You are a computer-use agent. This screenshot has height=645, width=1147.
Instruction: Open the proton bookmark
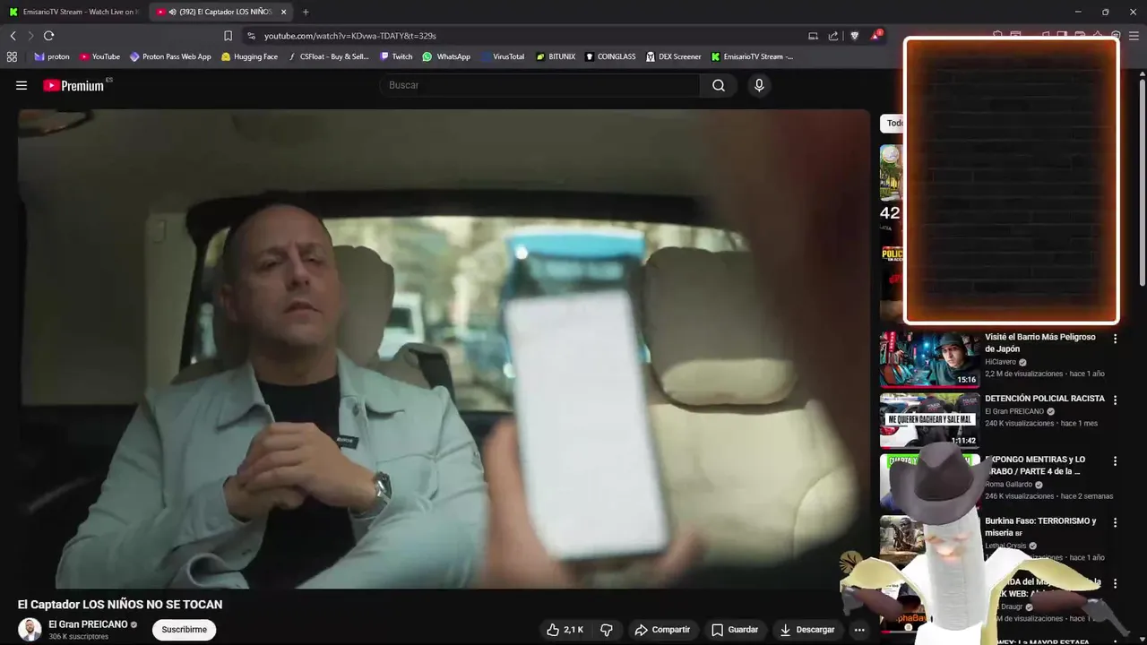pos(52,56)
